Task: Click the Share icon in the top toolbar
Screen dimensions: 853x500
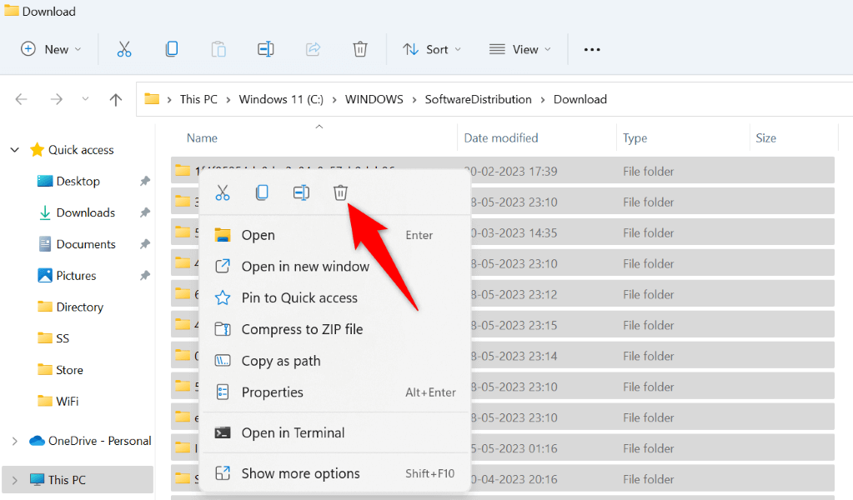Action: tap(313, 49)
